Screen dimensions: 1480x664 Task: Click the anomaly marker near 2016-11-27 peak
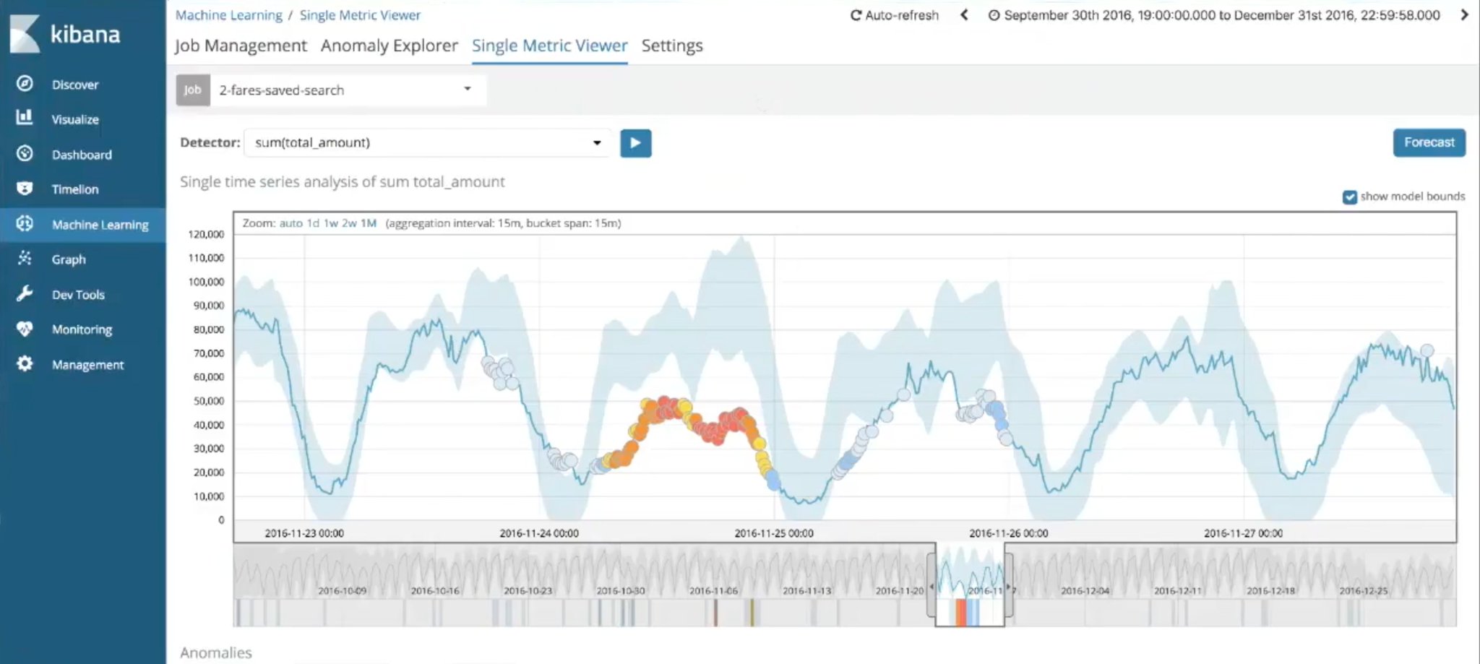pos(1427,350)
